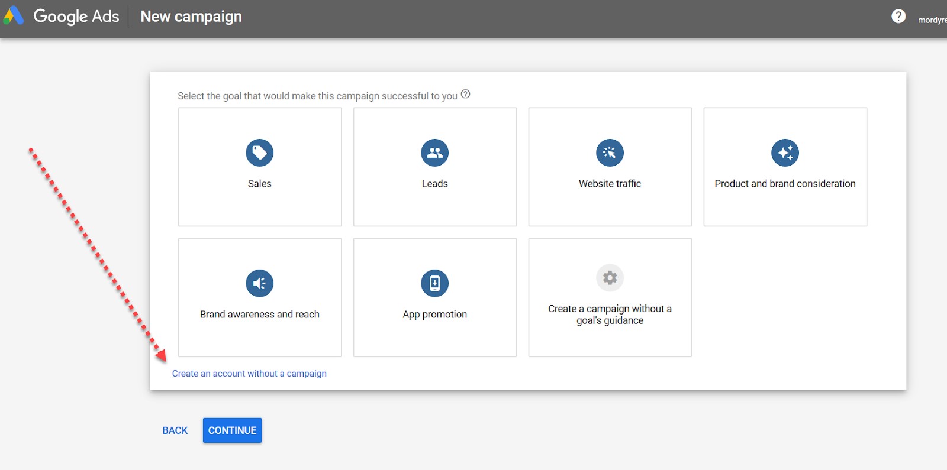Click the Brand awareness megaphone icon
The image size is (947, 470).
click(x=259, y=283)
